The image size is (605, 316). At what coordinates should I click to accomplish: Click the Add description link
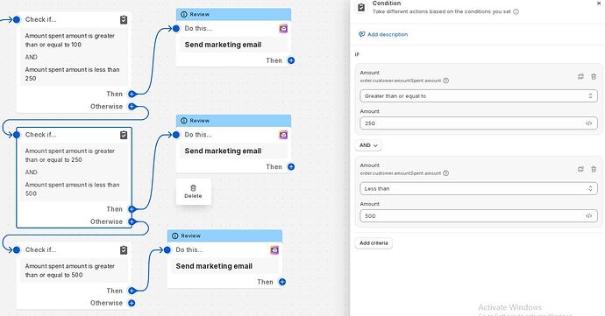tap(383, 34)
